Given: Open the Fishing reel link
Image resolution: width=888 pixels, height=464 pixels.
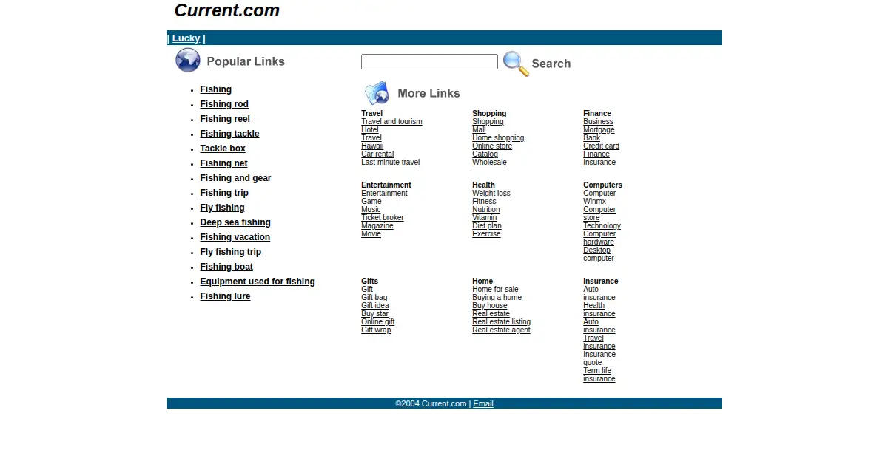Looking at the screenshot, I should point(225,119).
